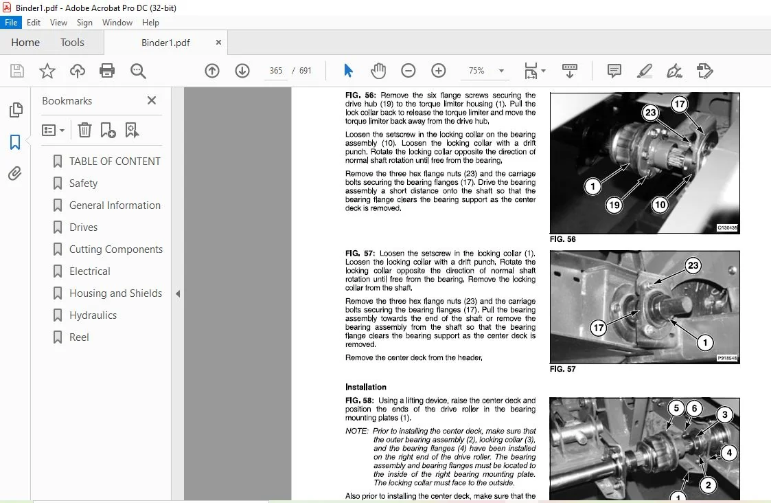Viewport: 771px width, 503px height.
Task: Click the zoom percentage field
Action: tap(476, 71)
